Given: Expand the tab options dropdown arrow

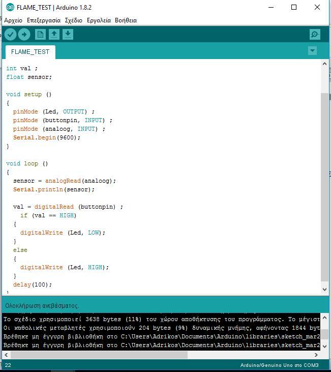Looking at the screenshot, I should (x=312, y=50).
